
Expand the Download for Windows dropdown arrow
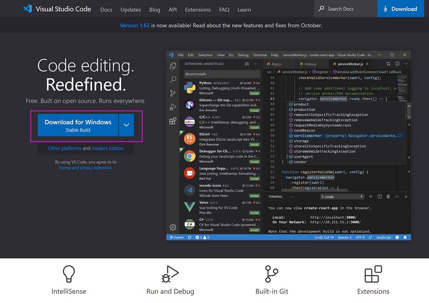(127, 124)
